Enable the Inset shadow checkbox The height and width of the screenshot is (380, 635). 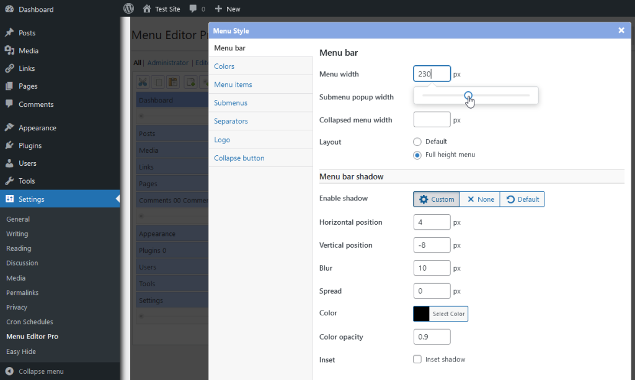tap(417, 360)
